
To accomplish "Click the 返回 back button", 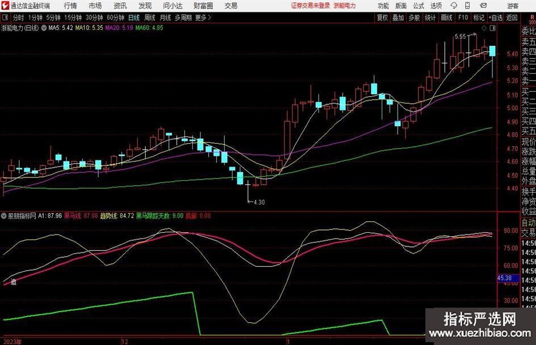I will 512,18.
